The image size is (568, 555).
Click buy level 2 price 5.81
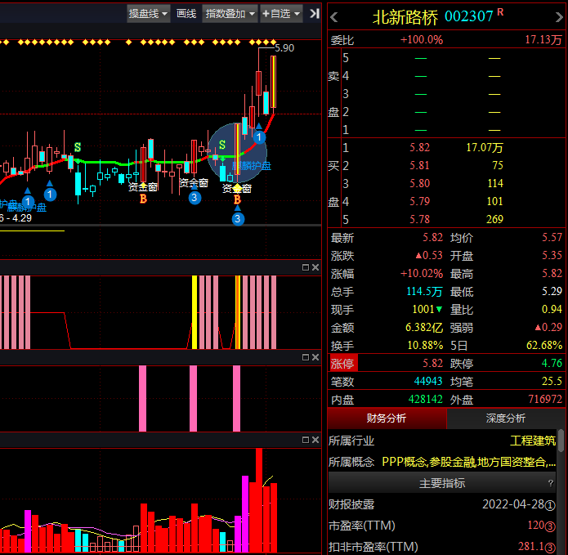tap(419, 166)
